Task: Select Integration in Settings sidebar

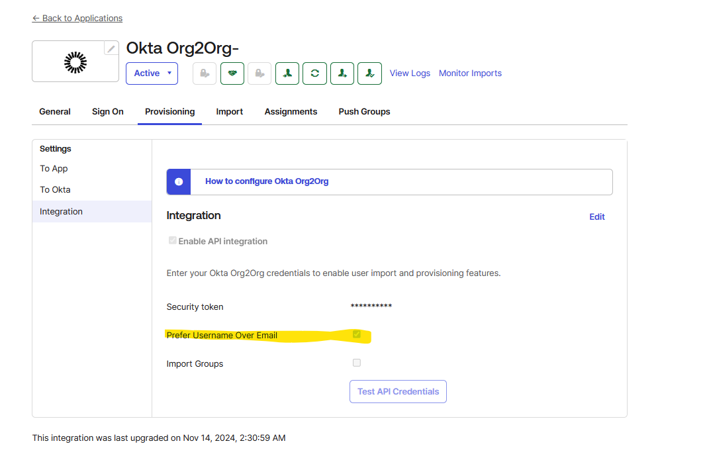Action: (x=92, y=211)
